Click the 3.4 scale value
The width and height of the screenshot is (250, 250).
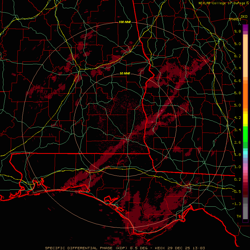[237, 130]
